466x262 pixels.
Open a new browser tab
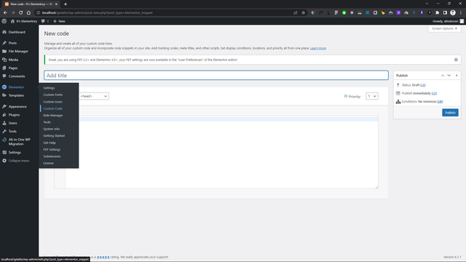pos(66,4)
